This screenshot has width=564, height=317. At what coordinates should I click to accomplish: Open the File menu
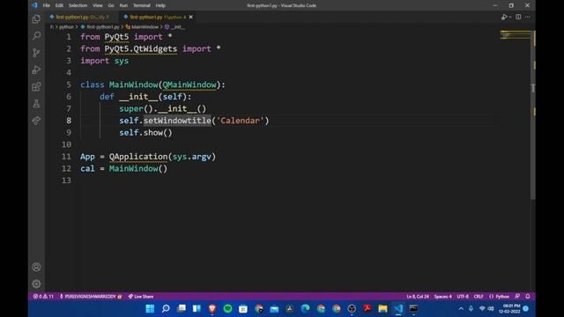pyautogui.click(x=47, y=5)
